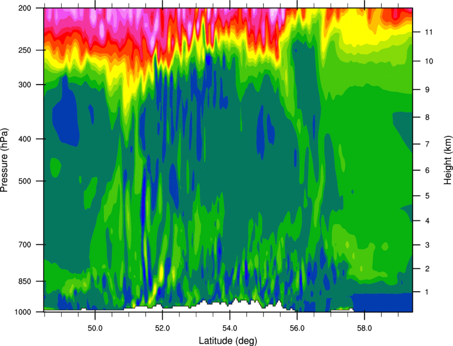Click the 4 km height label
The image size is (453, 346).
(x=427, y=221)
